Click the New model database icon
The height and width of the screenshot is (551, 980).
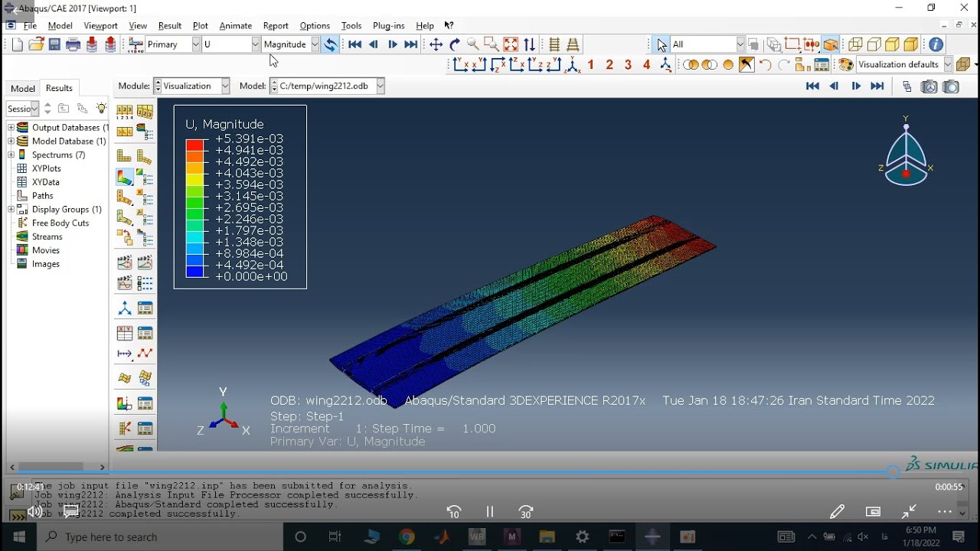[x=18, y=44]
